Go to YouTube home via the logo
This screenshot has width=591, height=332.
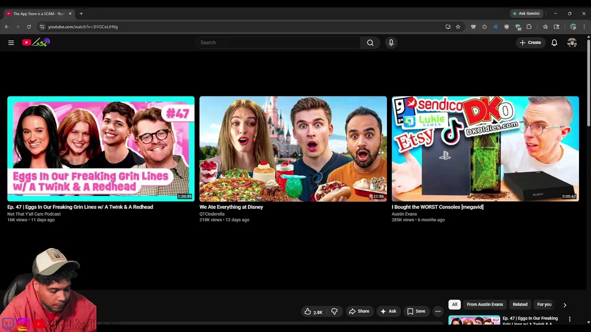(36, 42)
